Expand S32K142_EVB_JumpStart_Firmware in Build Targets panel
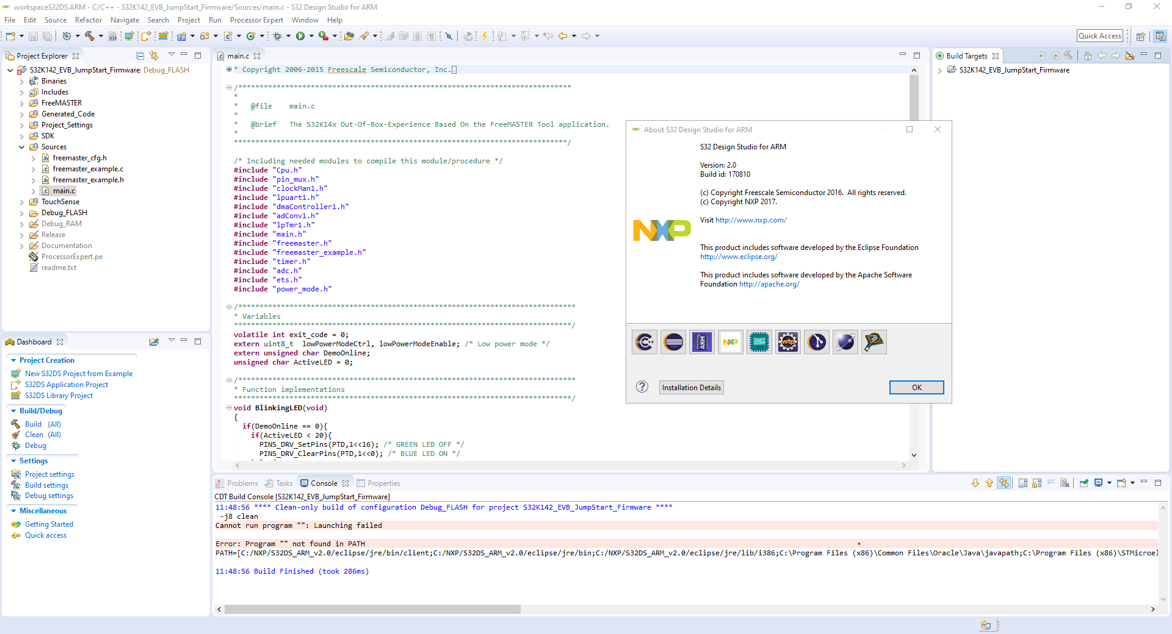Image resolution: width=1172 pixels, height=634 pixels. pos(939,70)
